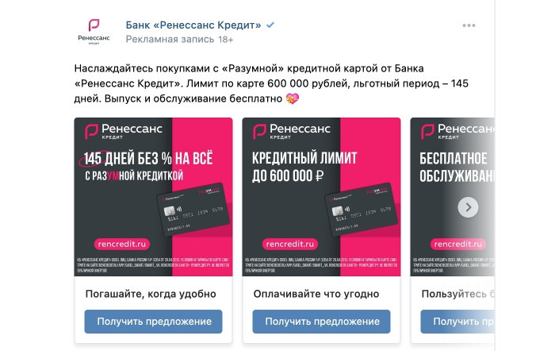Click the 'Погашайте, когда удобно' card title
Viewport: 555px width, 351px height.
point(151,294)
